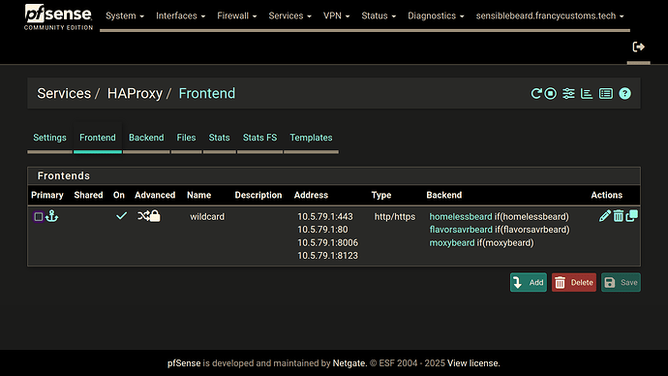This screenshot has height=376, width=668.
Task: Log out using the sign-out icon
Action: point(638,47)
